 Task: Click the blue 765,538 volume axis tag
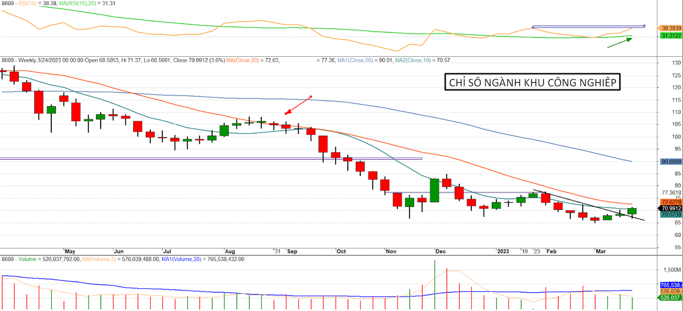[x=669, y=285]
